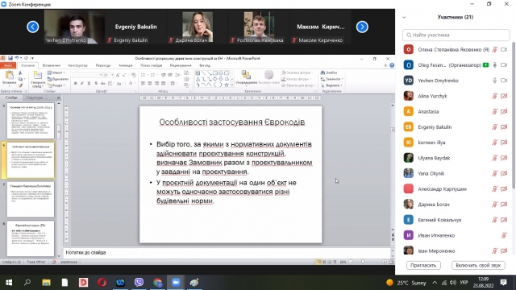Open the font size dropdown
The height and width of the screenshot is (290, 516).
112,75
